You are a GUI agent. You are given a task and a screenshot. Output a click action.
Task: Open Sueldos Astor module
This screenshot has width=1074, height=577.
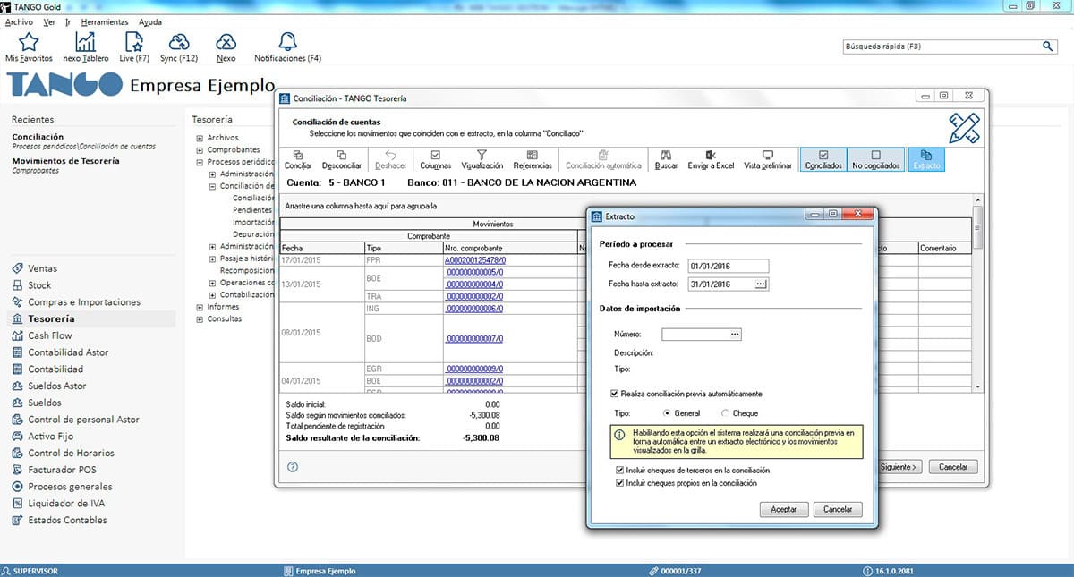[57, 386]
